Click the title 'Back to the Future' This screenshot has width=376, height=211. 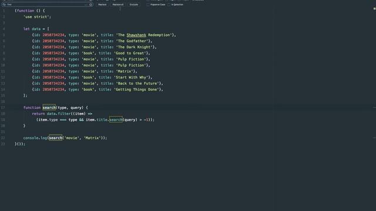pos(137,83)
